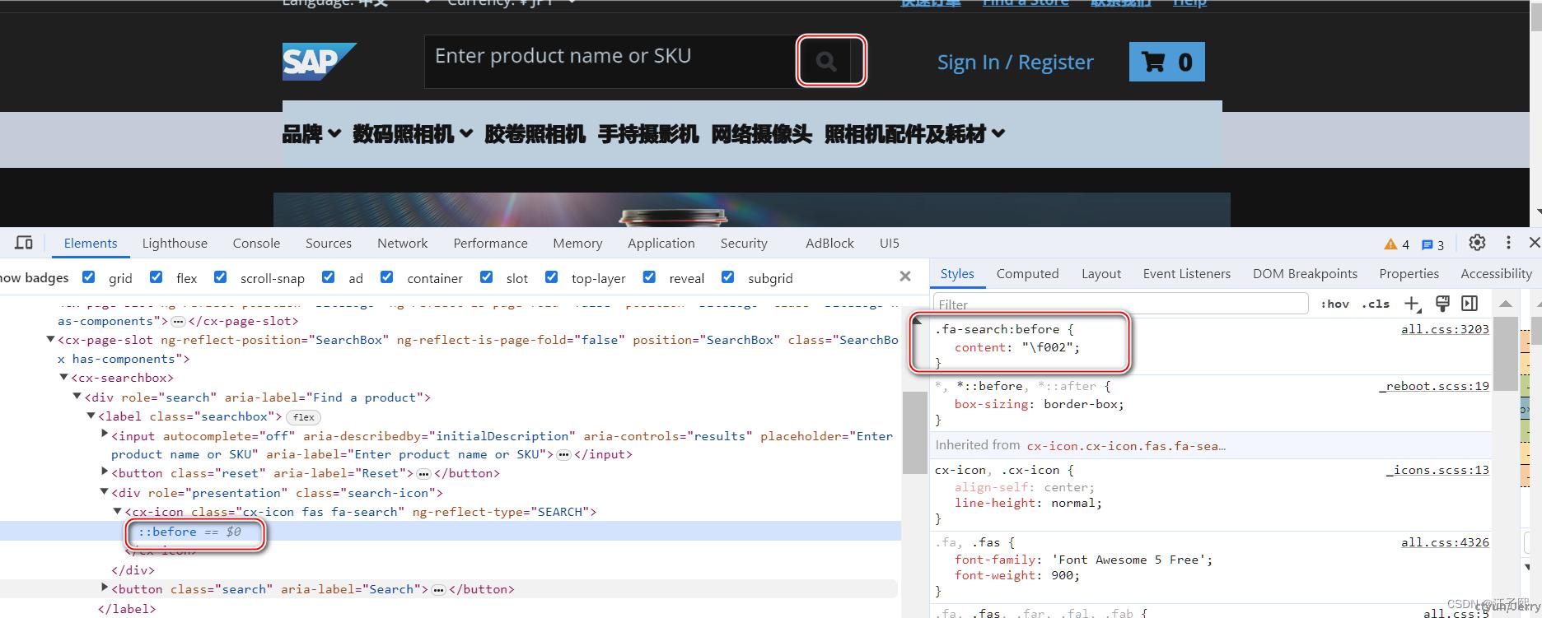Click the magnifier search icon in the storefront search box
This screenshot has height=618, width=1542.
click(826, 61)
